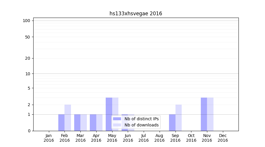Click the 'Dec 2016' x-axis label
The image size is (265, 147).
[x=223, y=138]
